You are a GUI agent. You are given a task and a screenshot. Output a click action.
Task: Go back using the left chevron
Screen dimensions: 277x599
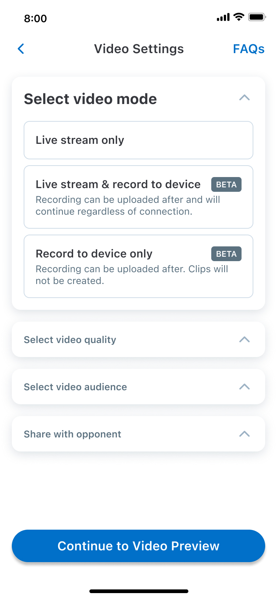21,49
